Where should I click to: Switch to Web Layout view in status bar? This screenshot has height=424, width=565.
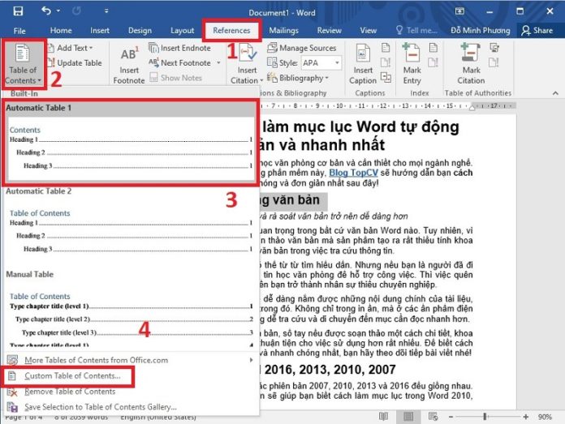pyautogui.click(x=433, y=417)
